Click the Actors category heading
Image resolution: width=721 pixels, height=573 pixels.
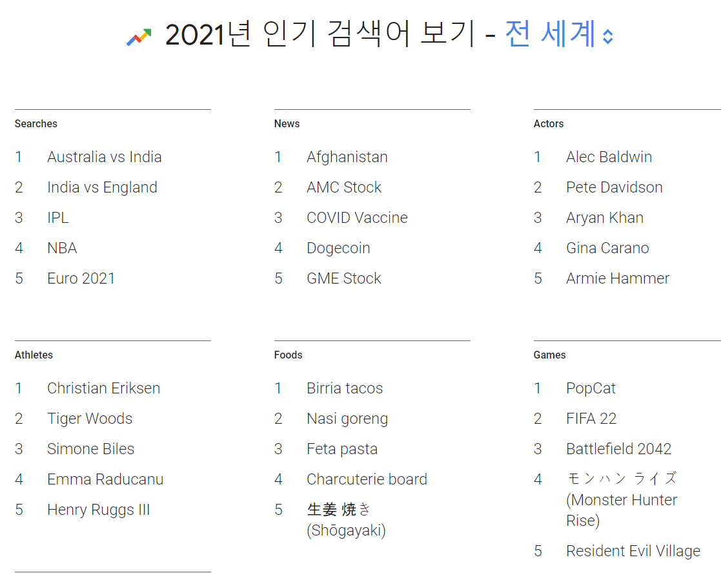click(x=549, y=124)
